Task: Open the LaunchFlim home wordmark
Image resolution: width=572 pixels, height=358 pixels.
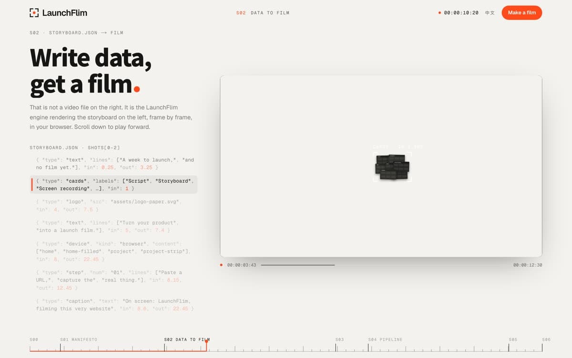Action: 64,13
